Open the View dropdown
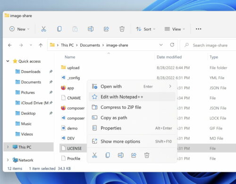The height and width of the screenshot is (184, 236). (x=175, y=29)
